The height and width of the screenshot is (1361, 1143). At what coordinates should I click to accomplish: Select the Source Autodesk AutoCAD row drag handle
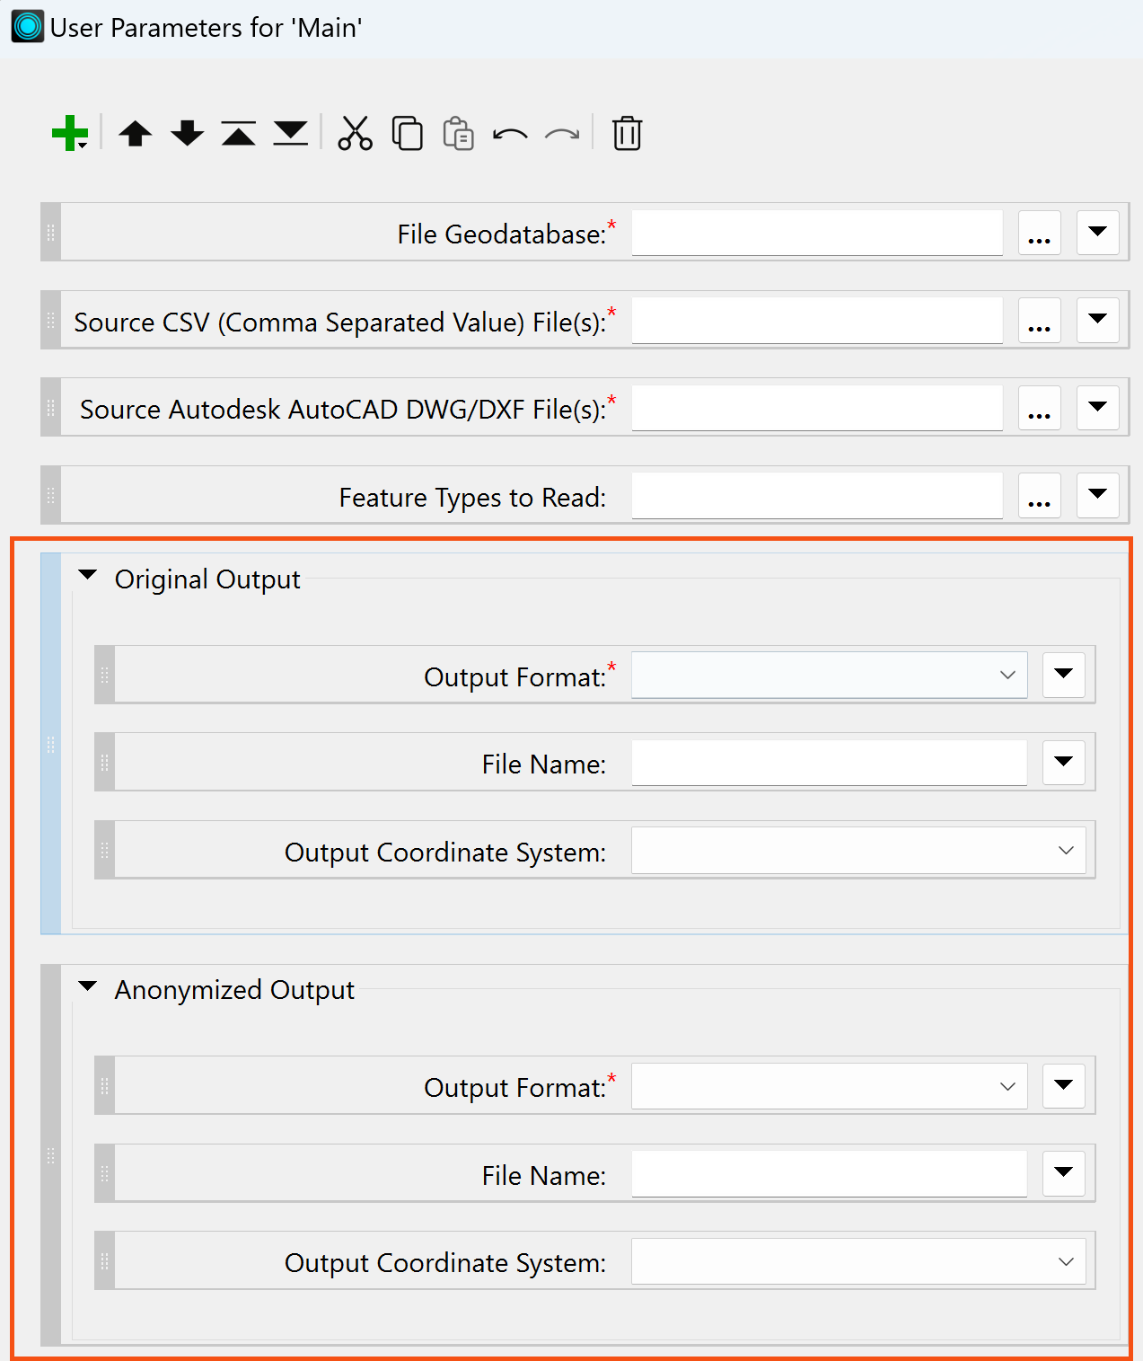coord(50,408)
